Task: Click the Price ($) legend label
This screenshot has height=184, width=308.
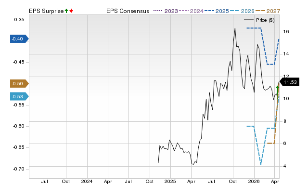Action: pyautogui.click(x=265, y=20)
